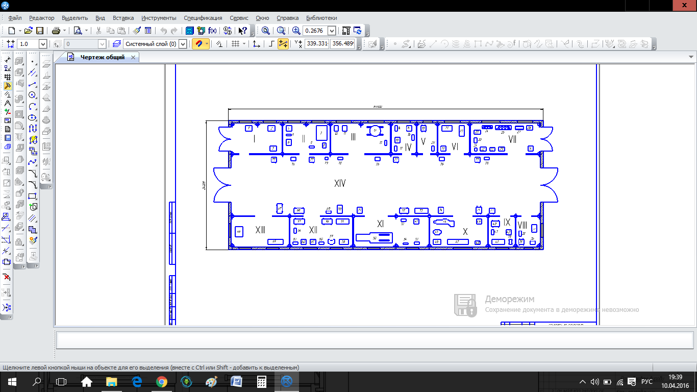Click the X coordinate field 339.331
This screenshot has height=392, width=697.
(x=316, y=44)
